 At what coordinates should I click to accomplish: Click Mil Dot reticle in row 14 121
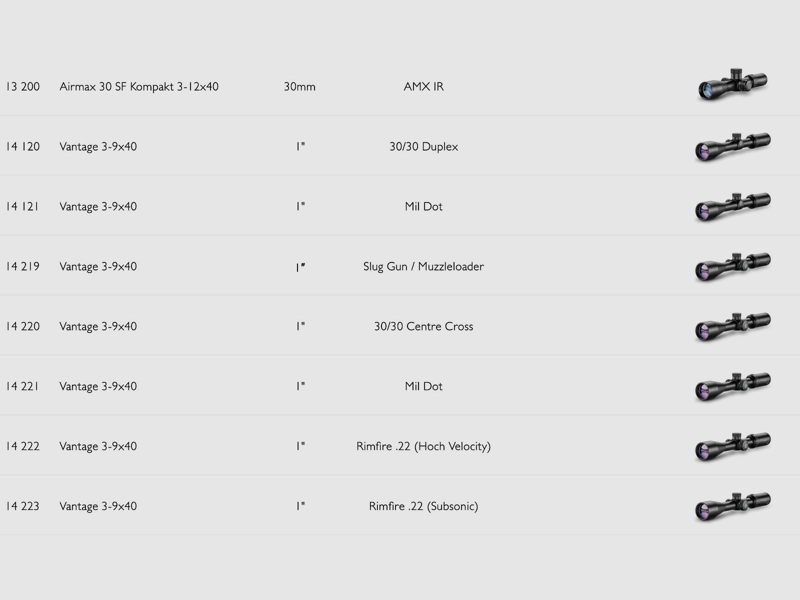(423, 206)
